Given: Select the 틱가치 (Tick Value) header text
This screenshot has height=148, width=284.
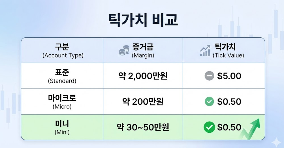Looking at the screenshot, I should pos(228,50).
